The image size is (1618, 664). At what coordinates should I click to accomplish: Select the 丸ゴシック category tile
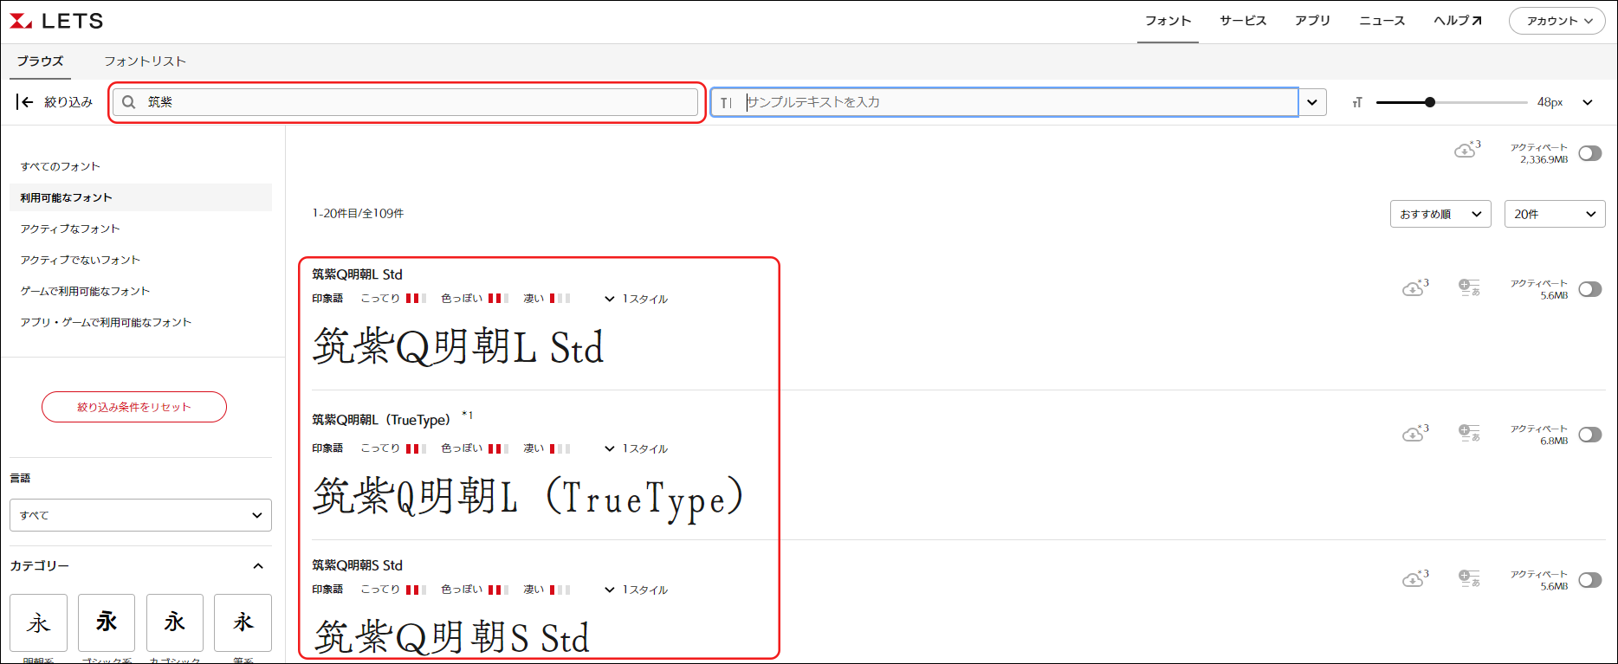(x=175, y=622)
